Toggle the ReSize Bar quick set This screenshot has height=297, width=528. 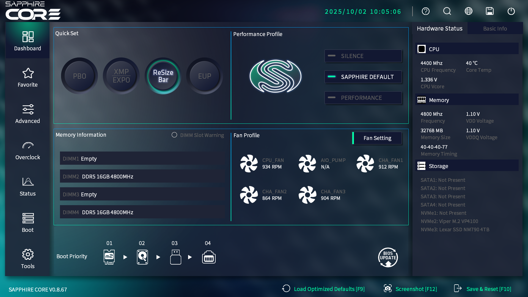click(x=163, y=76)
